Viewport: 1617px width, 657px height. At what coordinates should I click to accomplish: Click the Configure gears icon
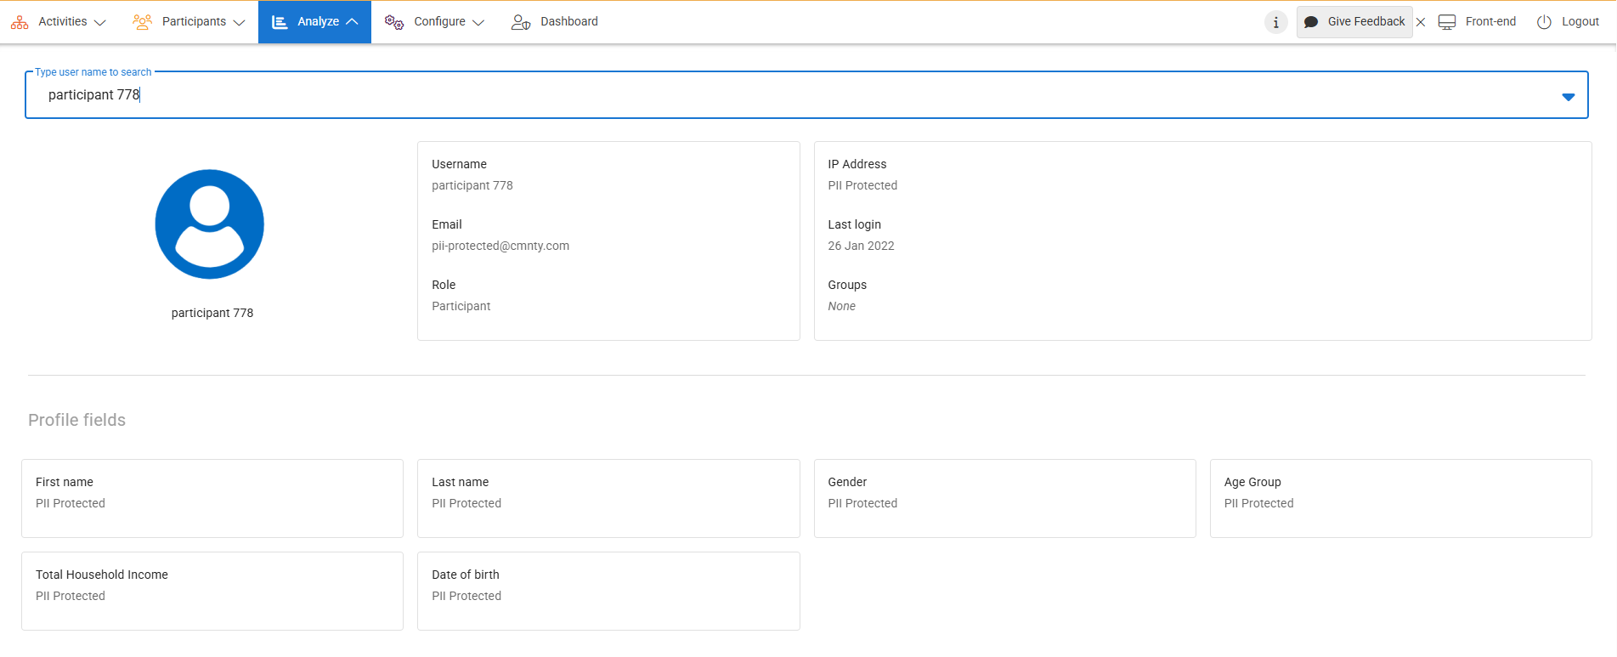[x=393, y=22]
